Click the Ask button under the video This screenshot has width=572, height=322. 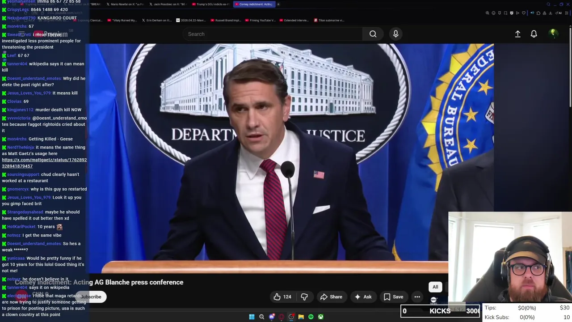[x=363, y=297]
